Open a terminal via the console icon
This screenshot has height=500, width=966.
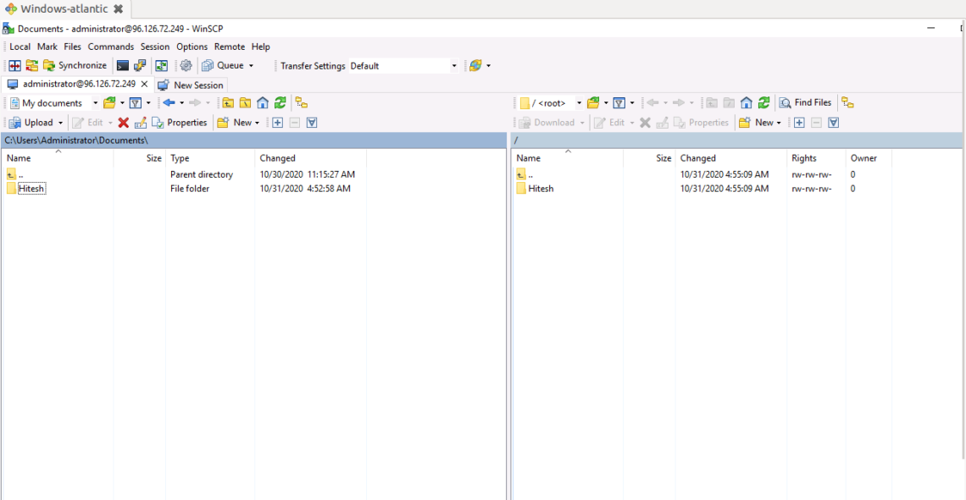coord(121,65)
